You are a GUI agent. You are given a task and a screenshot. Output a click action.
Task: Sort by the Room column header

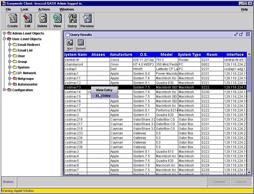[212, 55]
